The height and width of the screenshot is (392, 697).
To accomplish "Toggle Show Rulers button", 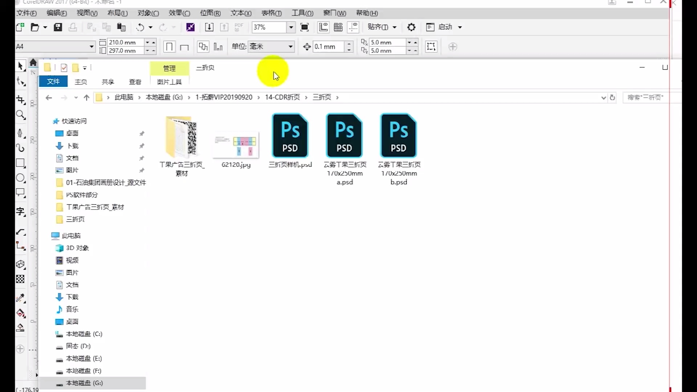I will [x=323, y=27].
